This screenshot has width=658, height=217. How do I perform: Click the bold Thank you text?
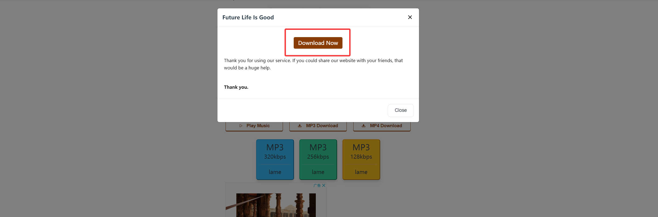pos(236,87)
